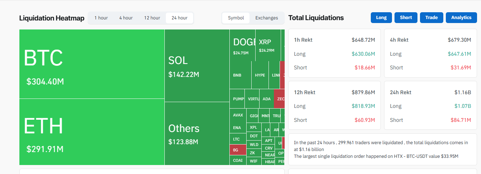Click the XRP heatmap tile

268,45
